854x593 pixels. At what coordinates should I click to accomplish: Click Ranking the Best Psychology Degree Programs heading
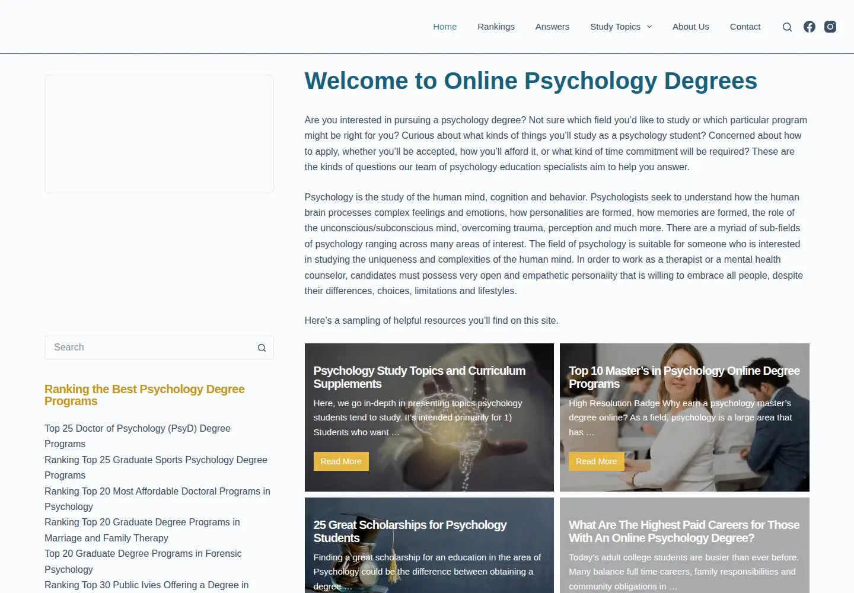pyautogui.click(x=145, y=395)
